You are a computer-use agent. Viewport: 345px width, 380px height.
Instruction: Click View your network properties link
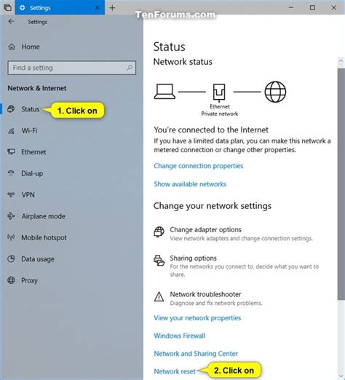tap(197, 318)
